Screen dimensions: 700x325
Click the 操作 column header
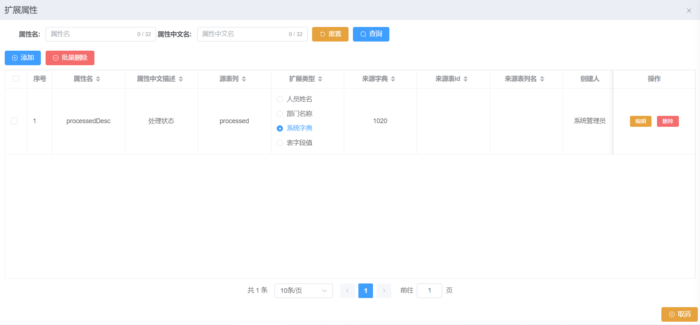coord(654,79)
